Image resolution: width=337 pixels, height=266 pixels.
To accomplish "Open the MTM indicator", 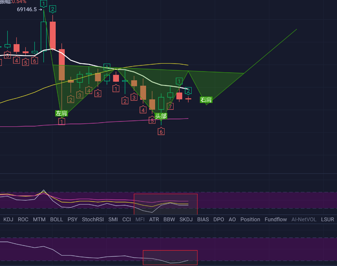I will pyautogui.click(x=39, y=219).
